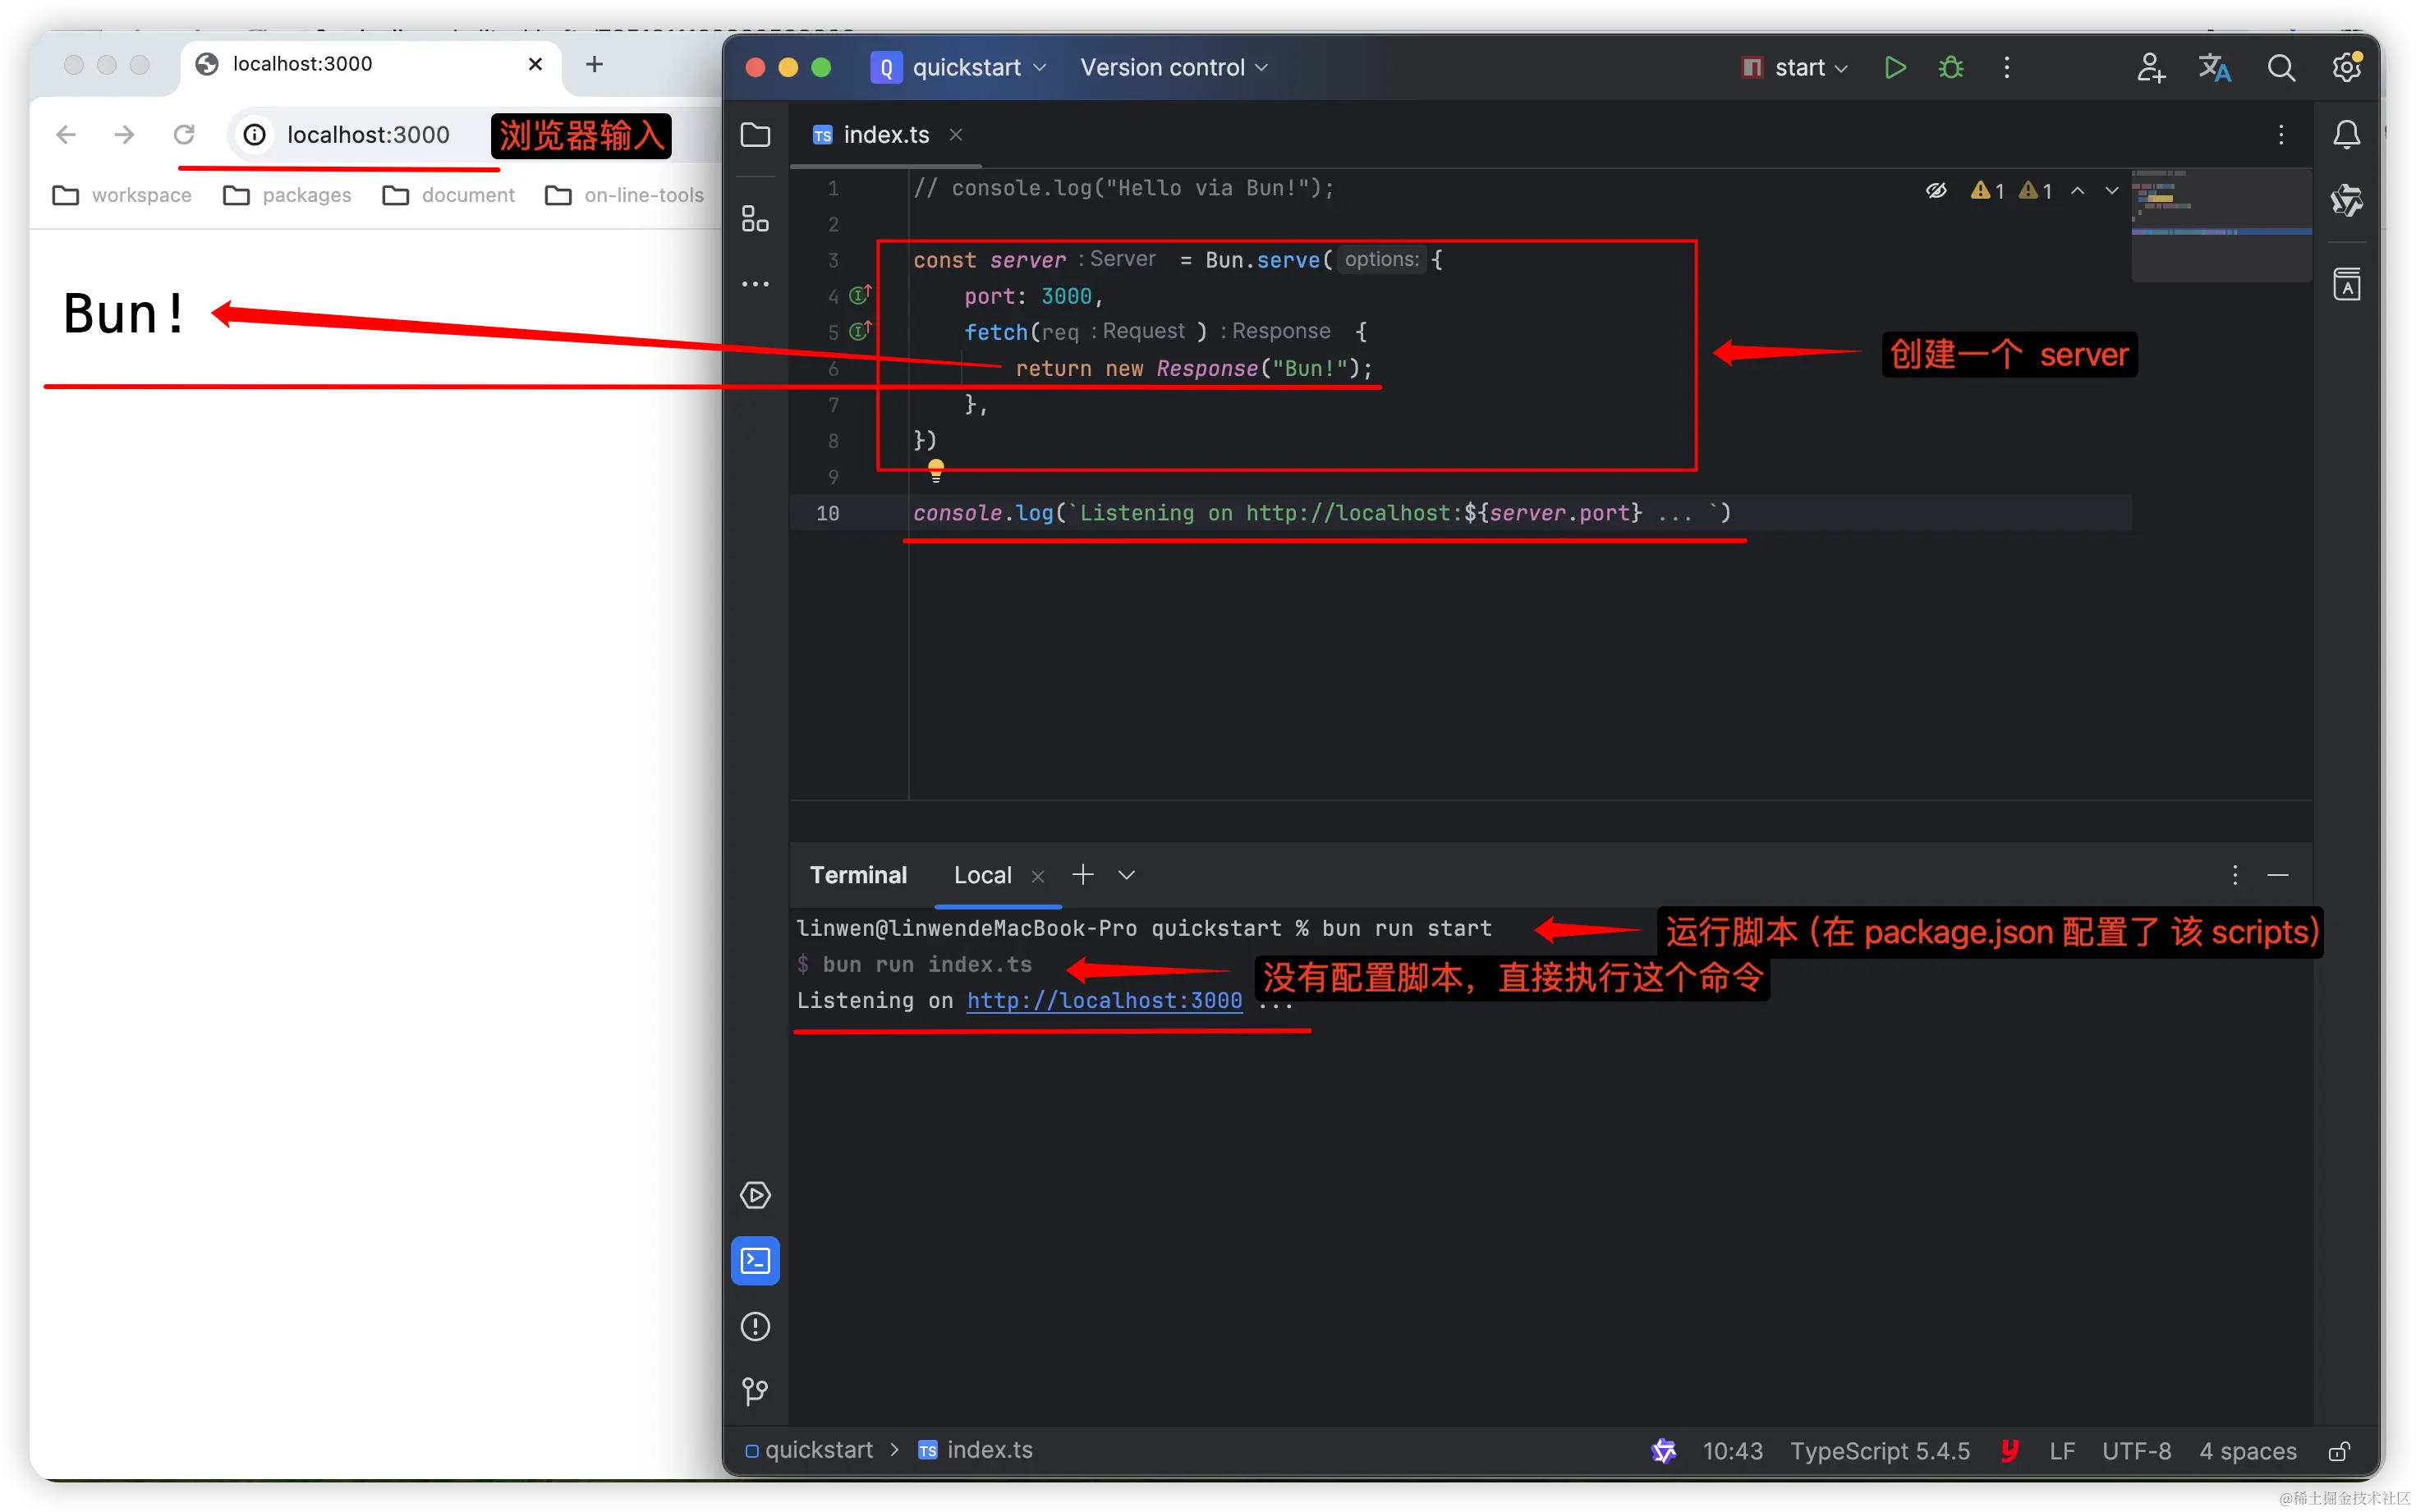Open http://localhost:3000 link in terminal
2416x1512 pixels.
1104,1000
